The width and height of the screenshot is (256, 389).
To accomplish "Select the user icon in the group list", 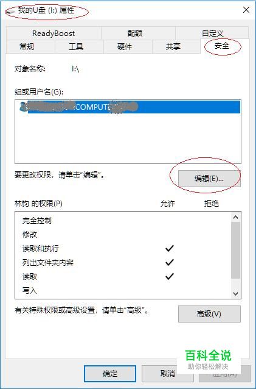I will [23, 107].
